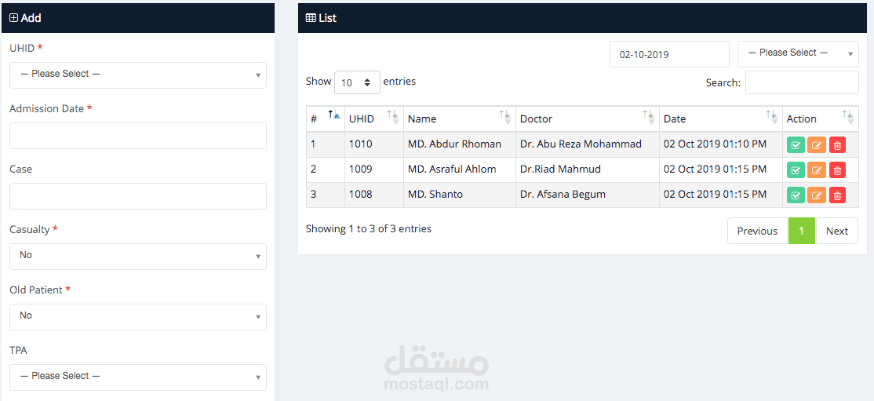The image size is (874, 401).
Task: Delete the MD. Asraful Ahlom row
Action: tap(837, 170)
